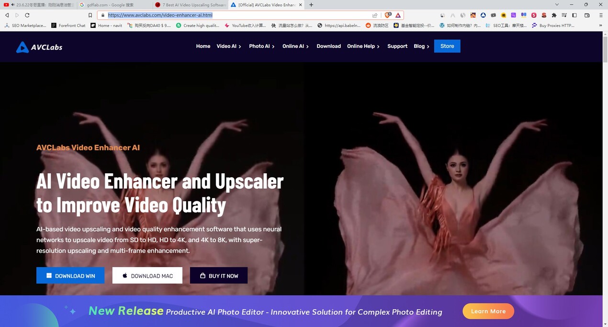The width and height of the screenshot is (608, 327).
Task: Open the 7 Best AI Video Upscaling tab
Action: coord(191,5)
